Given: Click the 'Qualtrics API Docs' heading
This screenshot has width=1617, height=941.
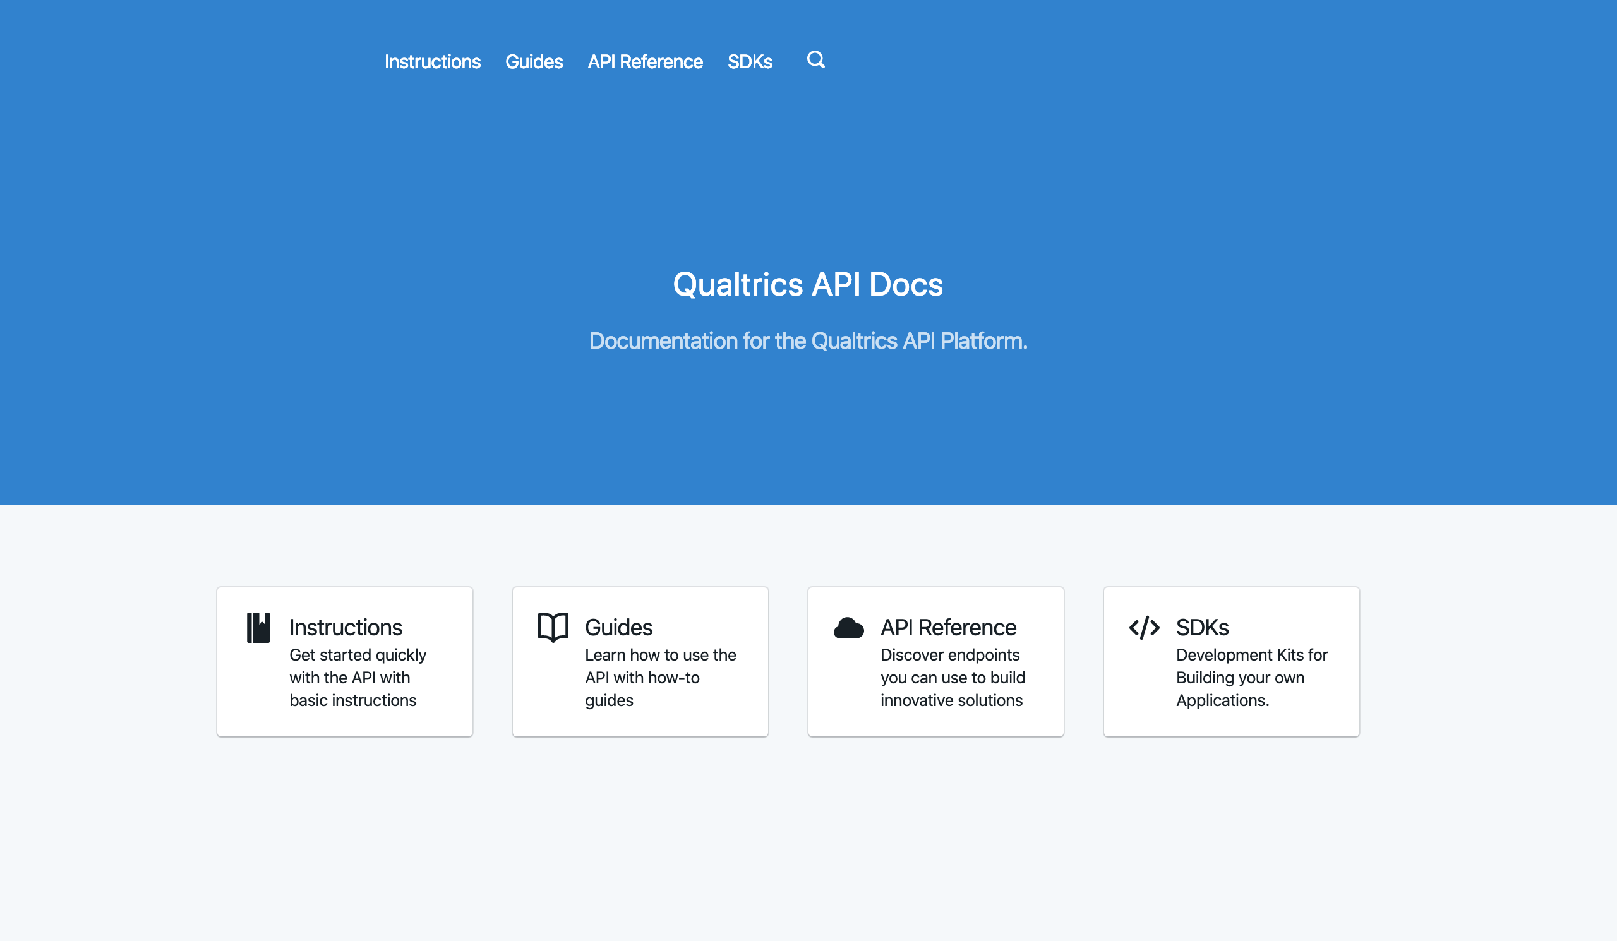Looking at the screenshot, I should click(x=808, y=284).
